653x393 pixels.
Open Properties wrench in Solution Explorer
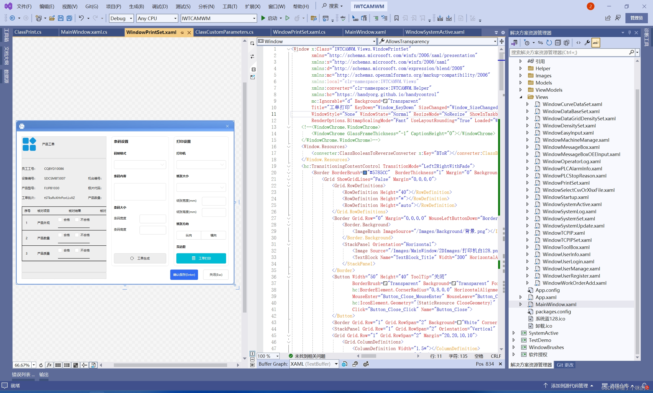click(x=587, y=43)
